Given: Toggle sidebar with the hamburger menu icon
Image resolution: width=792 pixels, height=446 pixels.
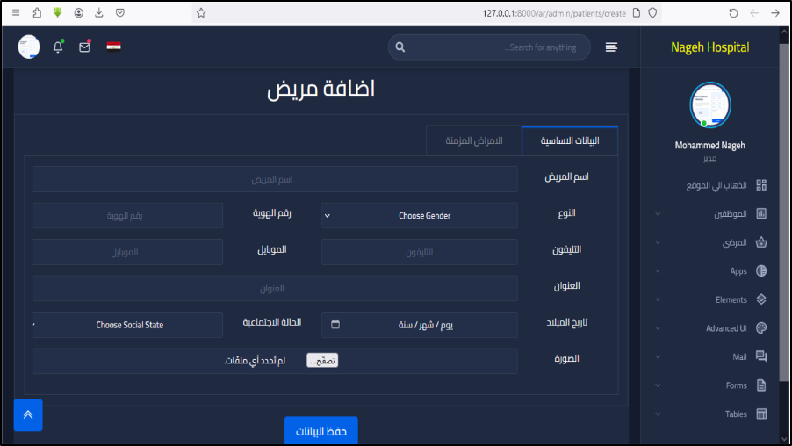Looking at the screenshot, I should 611,47.
